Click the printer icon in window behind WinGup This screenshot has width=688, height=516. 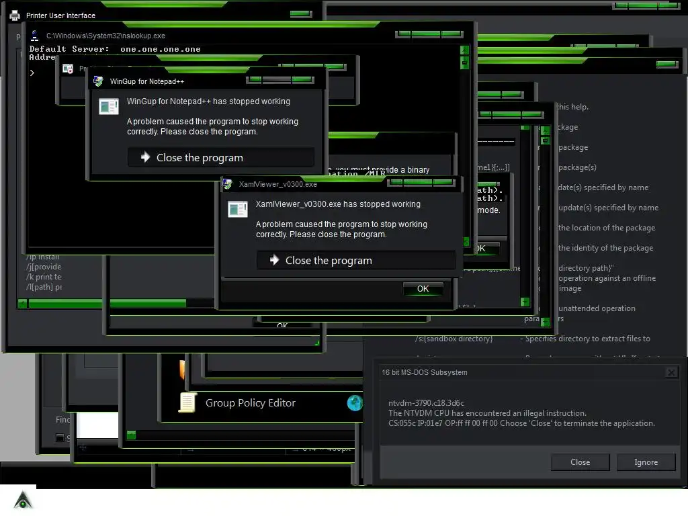coord(68,69)
